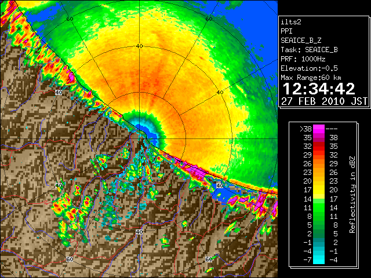This screenshot has width=371, height=278.
Task: Click the '60' ring label in the northwest
Action: 70,19
